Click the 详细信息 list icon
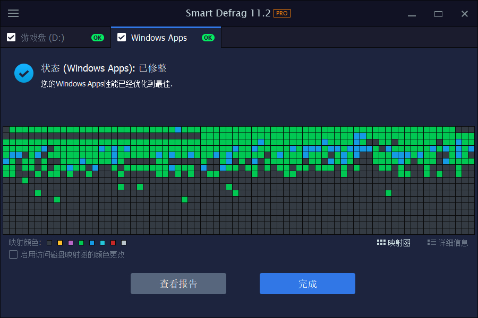Viewport: 478px width, 318px height. point(431,243)
